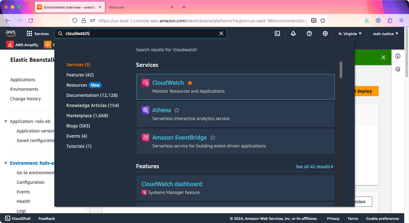Click the CloudWatch service icon

(145, 83)
